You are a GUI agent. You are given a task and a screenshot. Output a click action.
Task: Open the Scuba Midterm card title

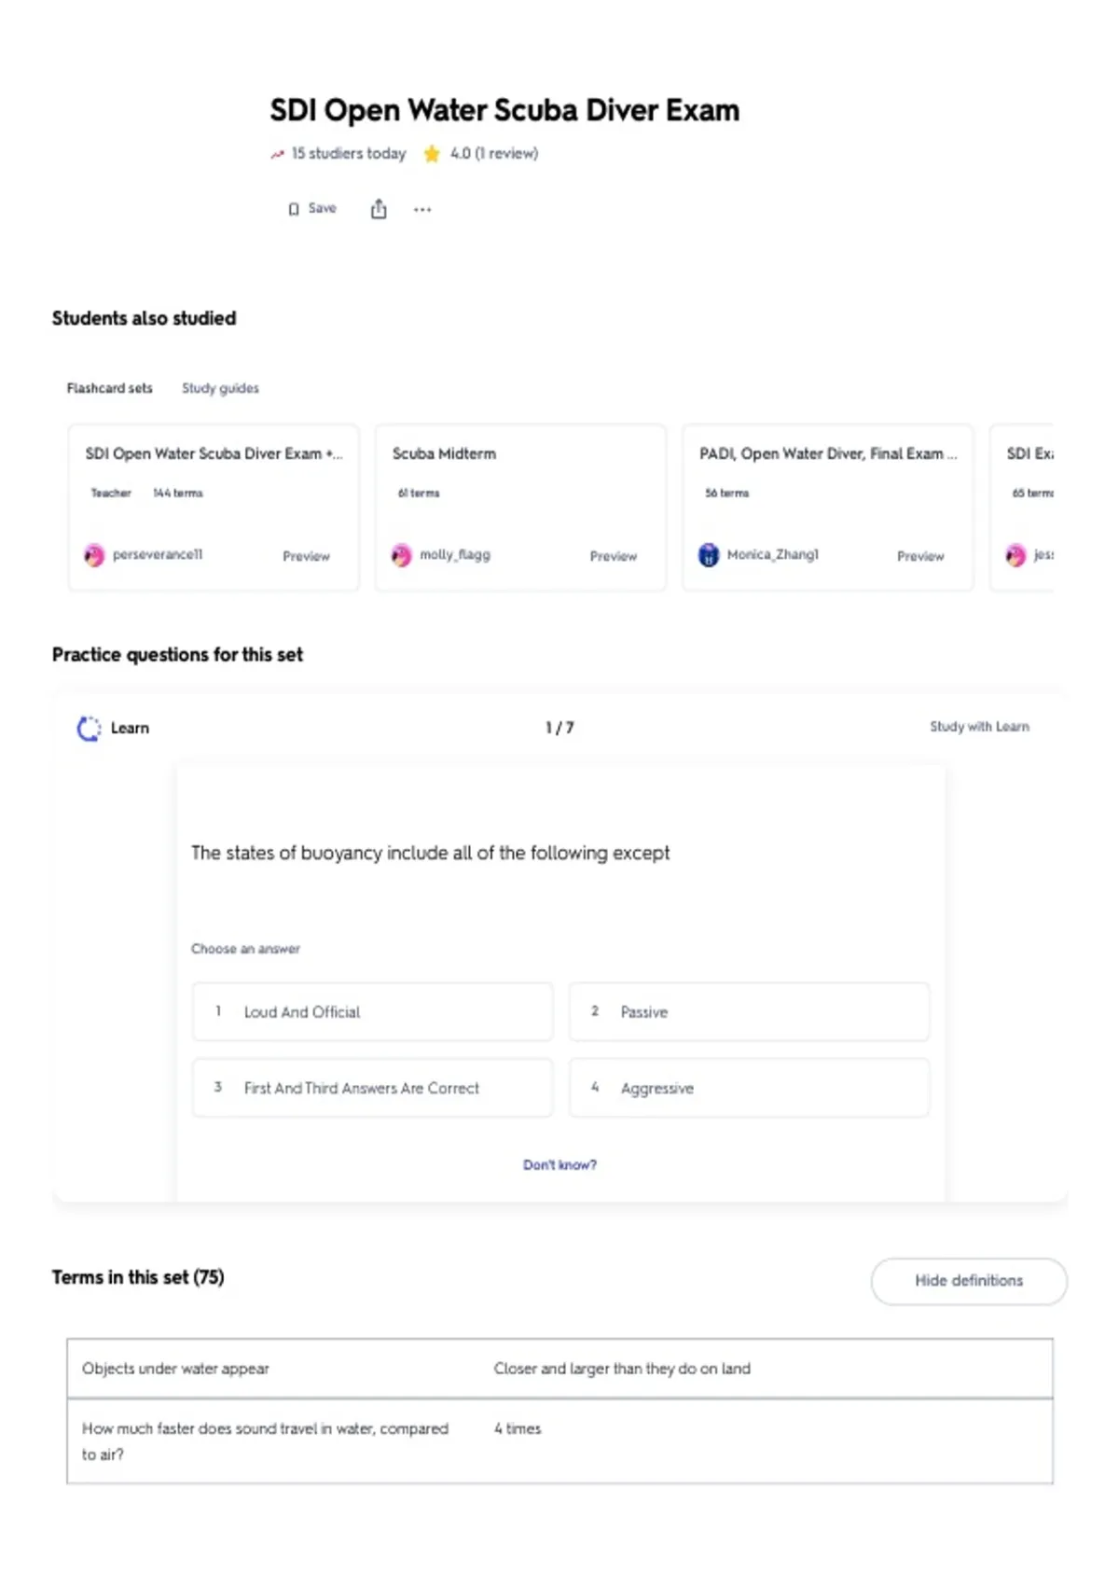[x=444, y=453]
